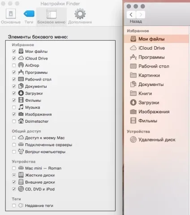Open Рабочий стол in Finder sidebar
The height and width of the screenshot is (215, 190).
(x=156, y=66)
